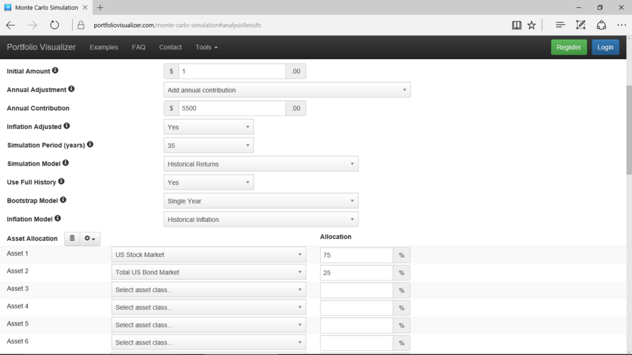Enable Reading view in the browser
Screen dimensions: 632x355
tap(517, 25)
